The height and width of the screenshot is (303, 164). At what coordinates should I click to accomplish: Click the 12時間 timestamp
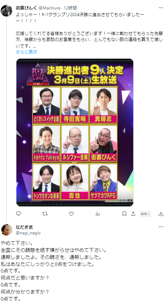[x=70, y=8]
